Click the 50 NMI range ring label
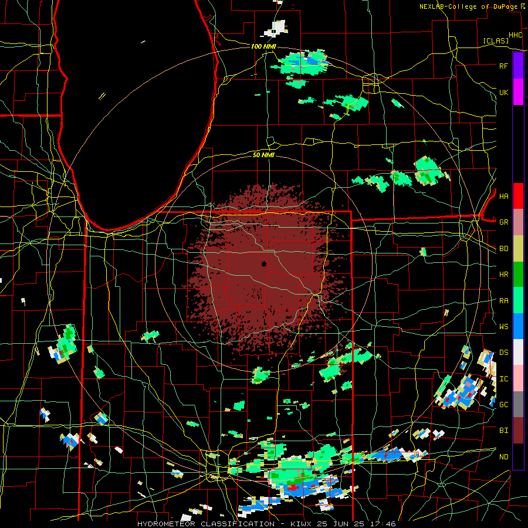528x528 pixels. pos(263,155)
